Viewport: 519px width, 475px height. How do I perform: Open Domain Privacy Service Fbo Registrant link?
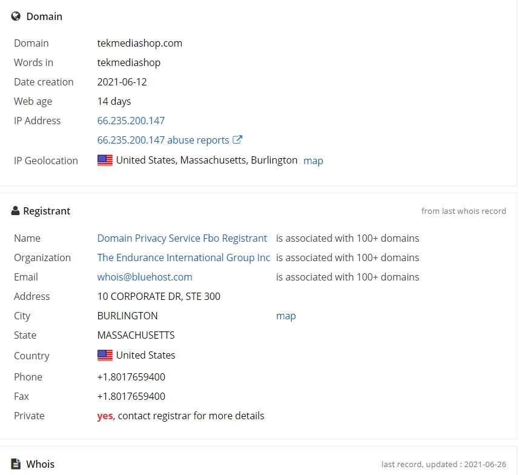pos(182,238)
